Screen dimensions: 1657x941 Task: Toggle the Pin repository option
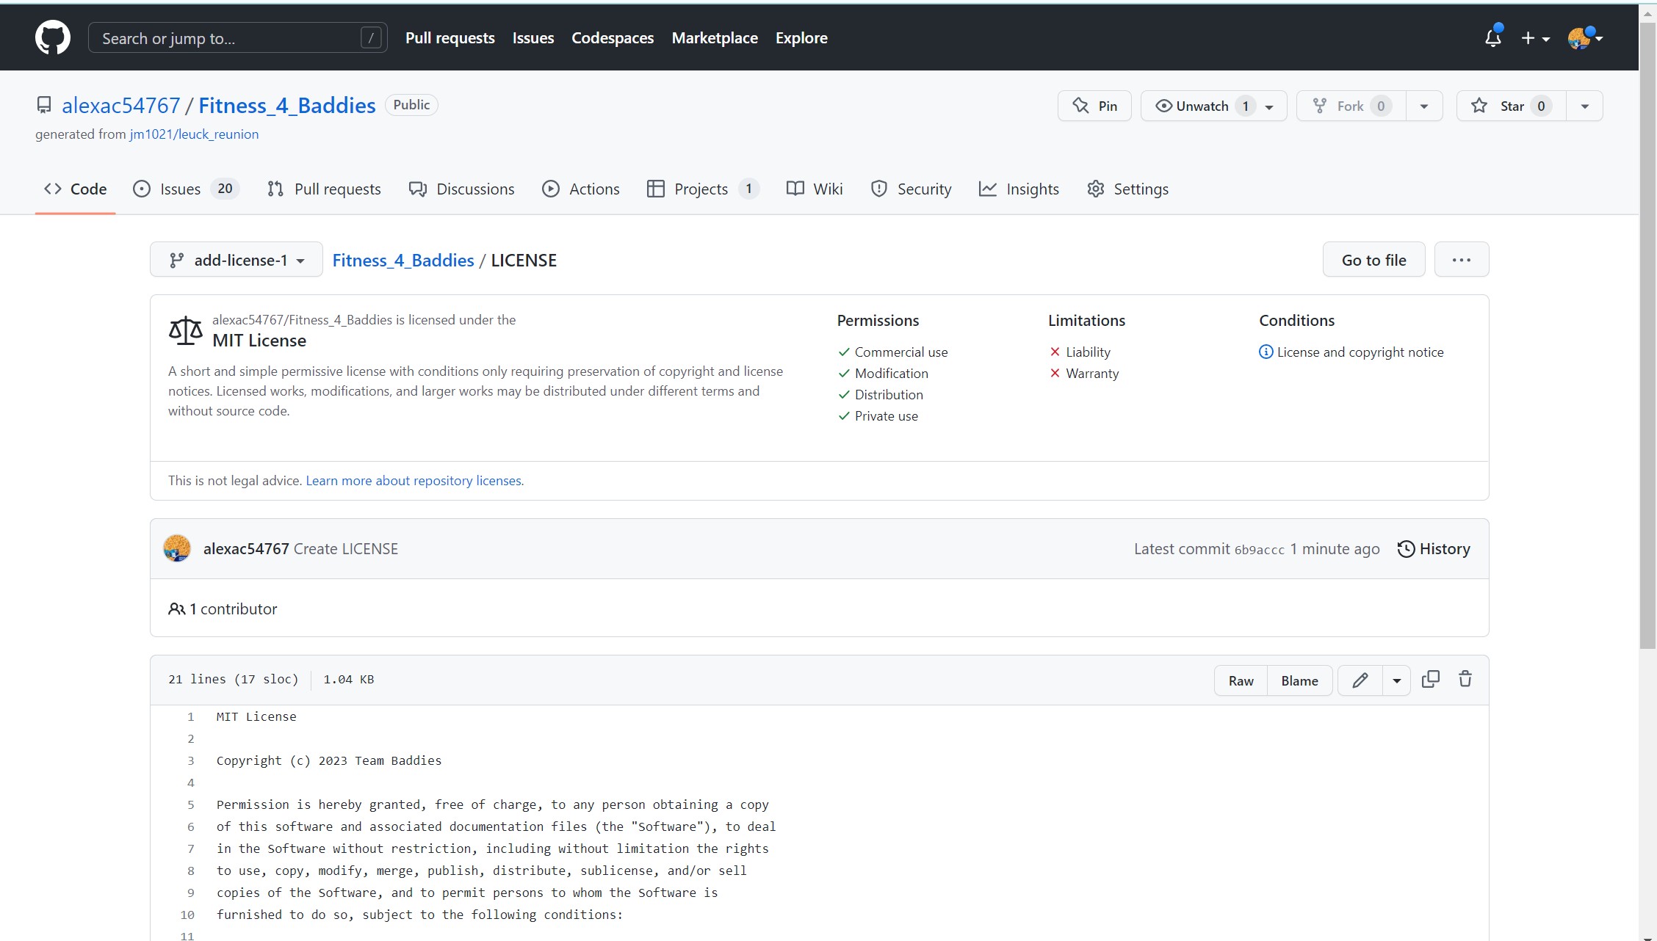[x=1096, y=105]
